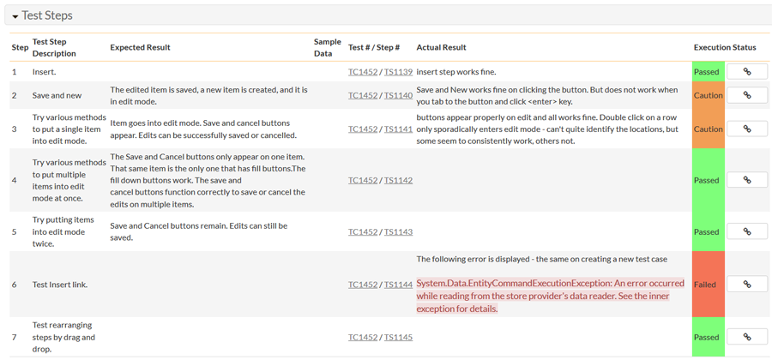772x360 pixels.
Task: Open test step link TS1141
Action: 398,129
